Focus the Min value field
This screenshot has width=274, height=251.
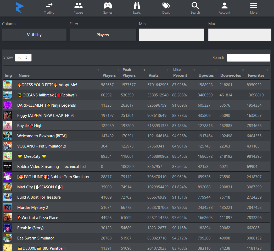tap(171, 35)
